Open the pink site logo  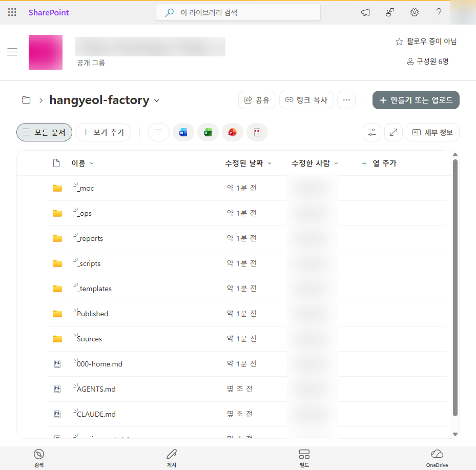(x=46, y=52)
